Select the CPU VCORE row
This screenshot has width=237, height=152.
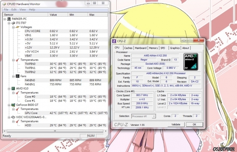(x=66, y=31)
